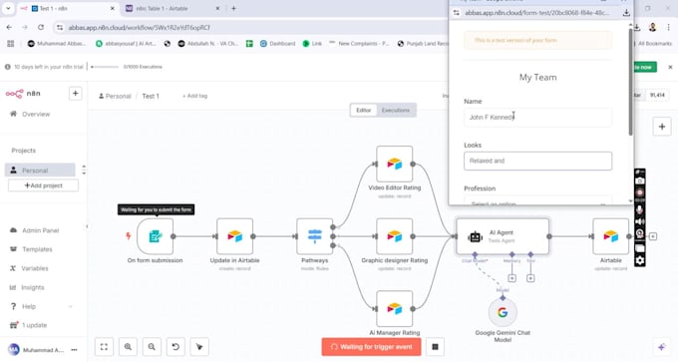Click Add tag next to workflow name
The height and width of the screenshot is (362, 678).
tap(195, 96)
